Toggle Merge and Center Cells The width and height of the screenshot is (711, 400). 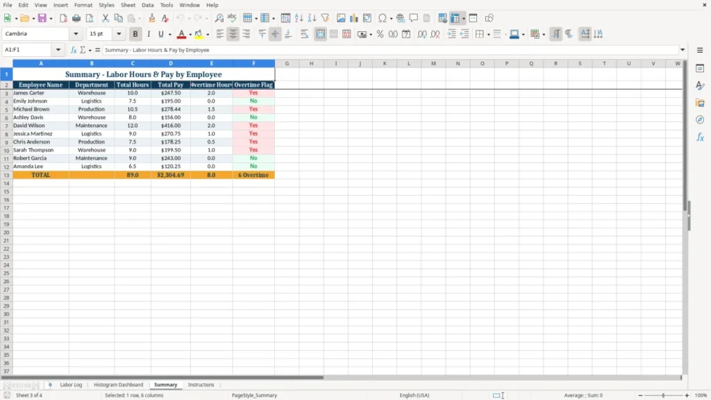(x=320, y=34)
